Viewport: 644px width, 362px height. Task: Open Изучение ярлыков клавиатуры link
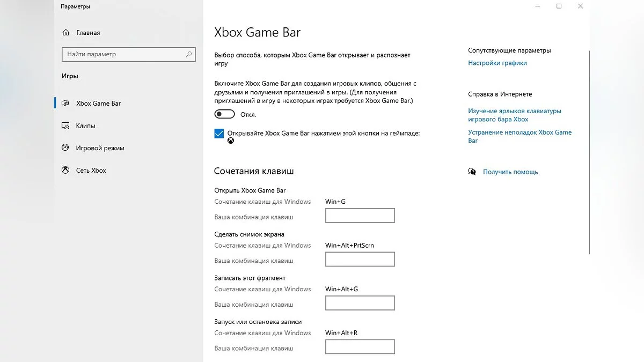515,115
